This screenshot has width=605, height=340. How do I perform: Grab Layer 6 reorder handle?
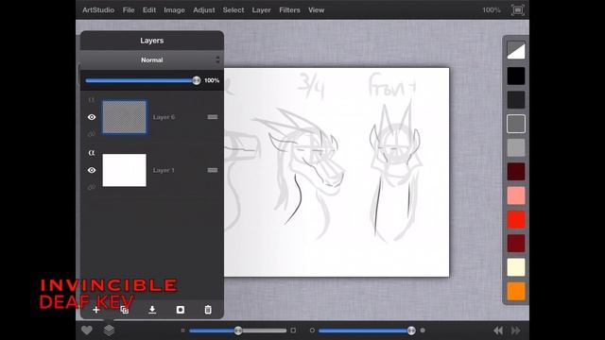click(x=213, y=117)
